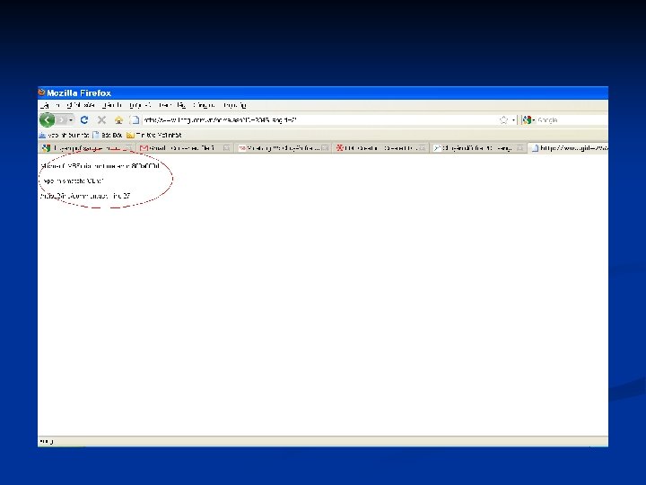Open the address bar history dropdown arrow
Viewport: 646px width, 485px height.
(x=513, y=120)
